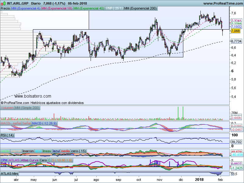Viewport: 244px width, 183px height.
Task: Click the MM (Exponencial 200) label
Action: [x=141, y=9]
